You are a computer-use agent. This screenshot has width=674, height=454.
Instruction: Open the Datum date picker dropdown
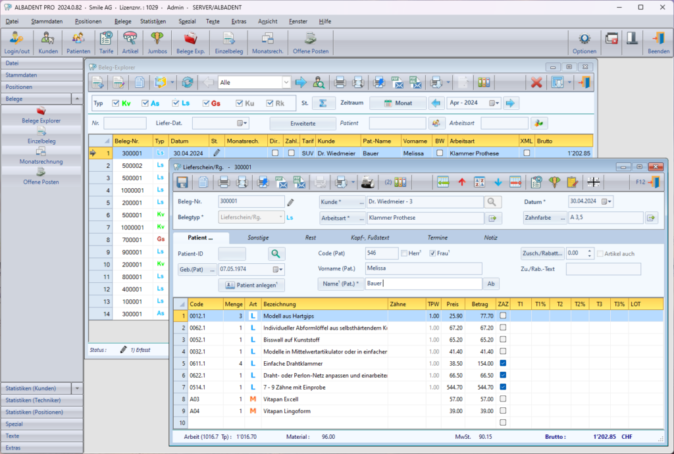(x=608, y=201)
